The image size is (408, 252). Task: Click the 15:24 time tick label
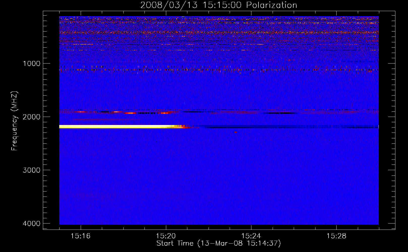click(251, 236)
